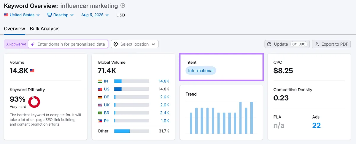Viewport: 356px width, 144px height.
Task: Click the location pin icon
Action: 116,44
